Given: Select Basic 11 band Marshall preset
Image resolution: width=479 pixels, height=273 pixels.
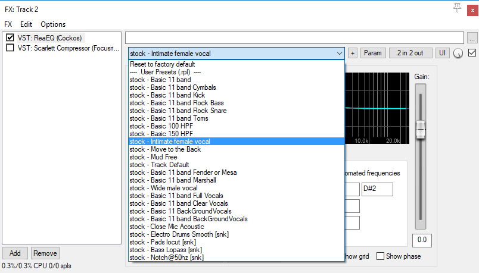Looking at the screenshot, I should [237, 180].
